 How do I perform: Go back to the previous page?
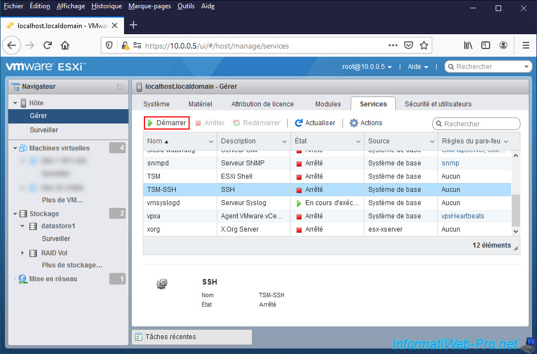12,45
